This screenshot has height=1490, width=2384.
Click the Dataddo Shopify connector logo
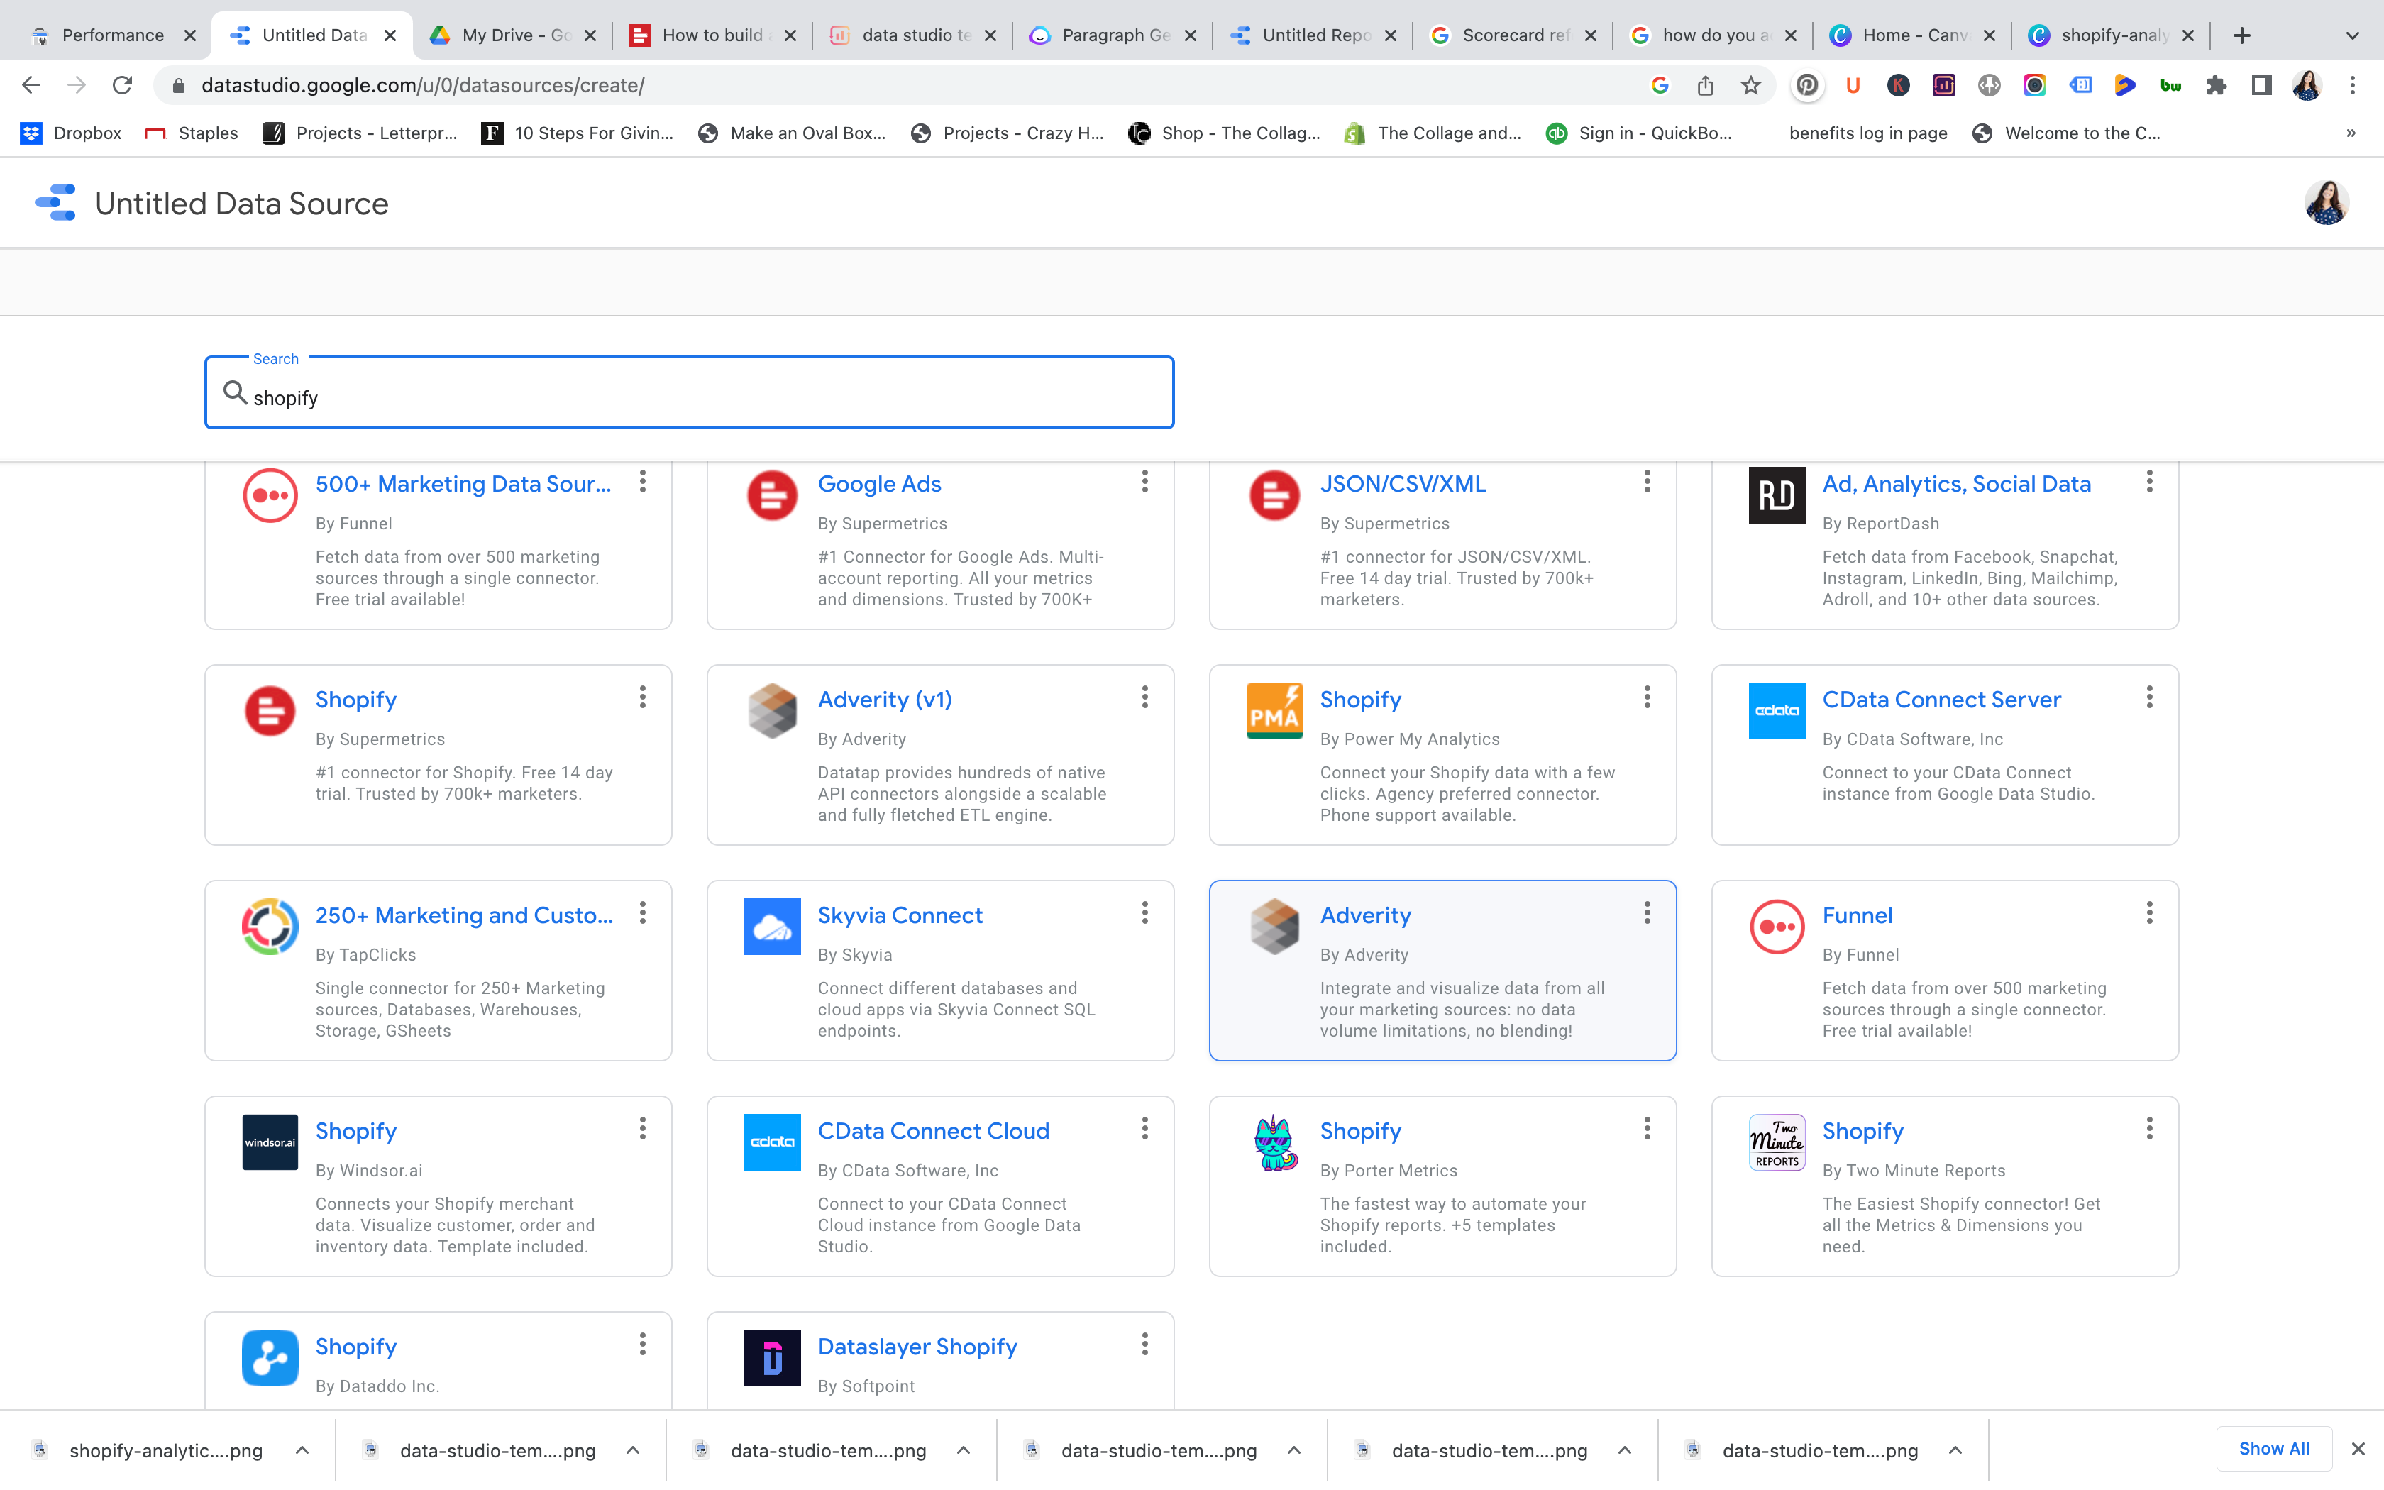[270, 1358]
